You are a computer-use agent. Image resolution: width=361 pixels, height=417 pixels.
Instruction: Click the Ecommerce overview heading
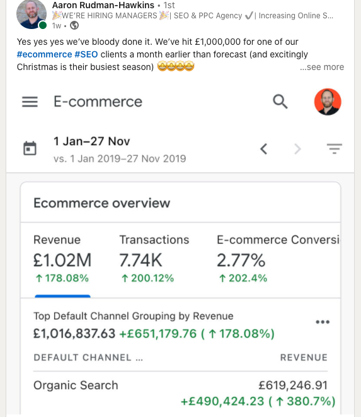(x=101, y=203)
